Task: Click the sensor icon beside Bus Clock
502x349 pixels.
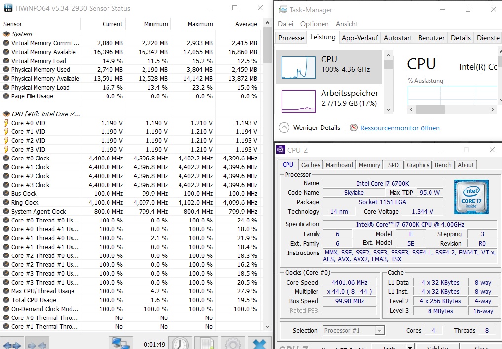Action: [x=6, y=193]
